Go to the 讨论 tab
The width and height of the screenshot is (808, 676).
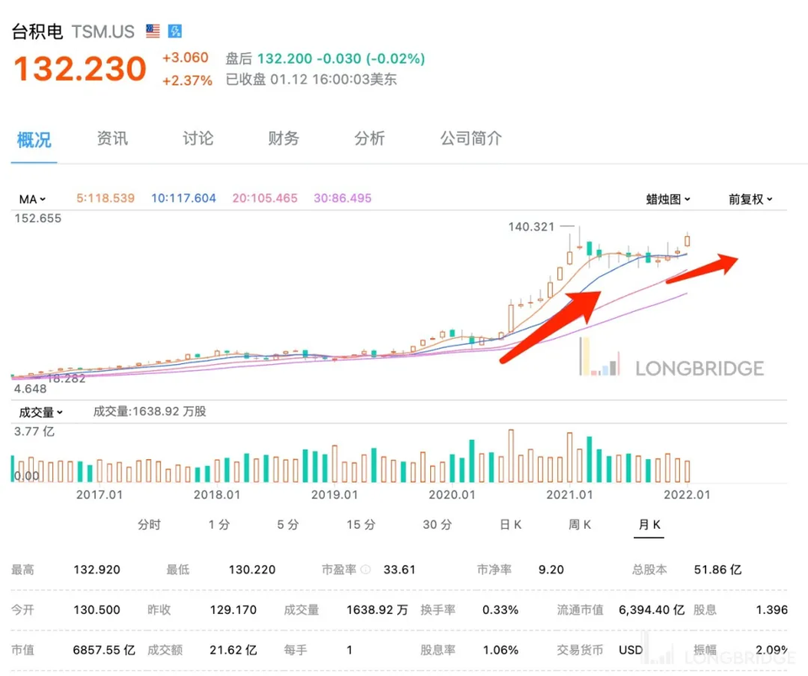(x=198, y=139)
